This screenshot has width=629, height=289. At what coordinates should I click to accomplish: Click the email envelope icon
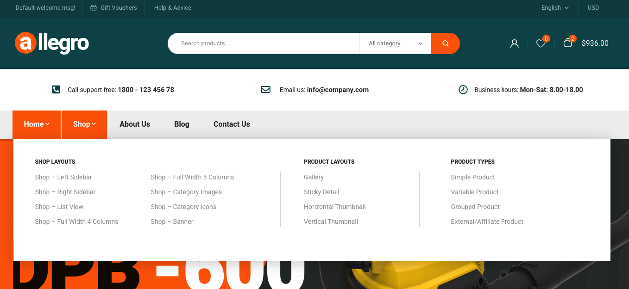pos(266,90)
